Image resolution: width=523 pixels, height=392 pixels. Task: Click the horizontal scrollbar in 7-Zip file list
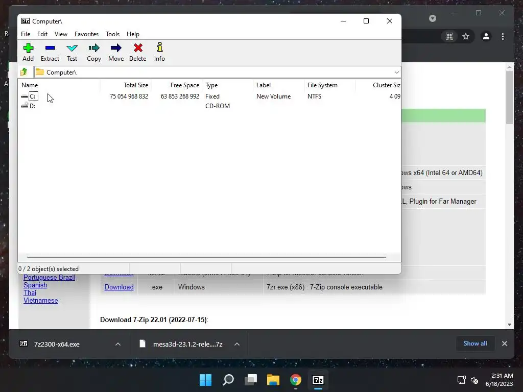[x=206, y=257]
